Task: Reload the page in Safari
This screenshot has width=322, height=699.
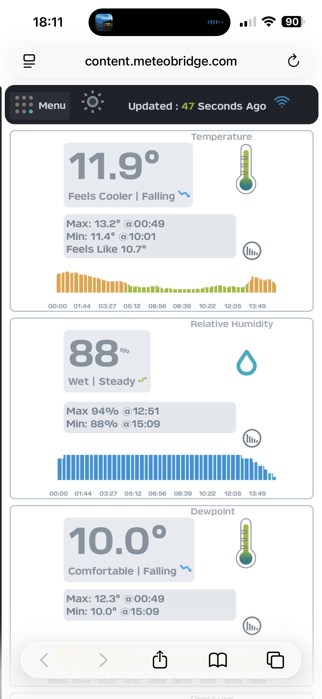Action: pos(293,61)
